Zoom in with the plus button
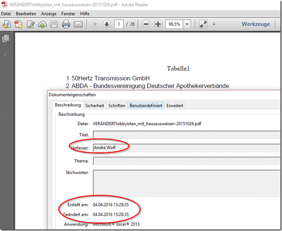Screen dimensions: 282x231 158,24
